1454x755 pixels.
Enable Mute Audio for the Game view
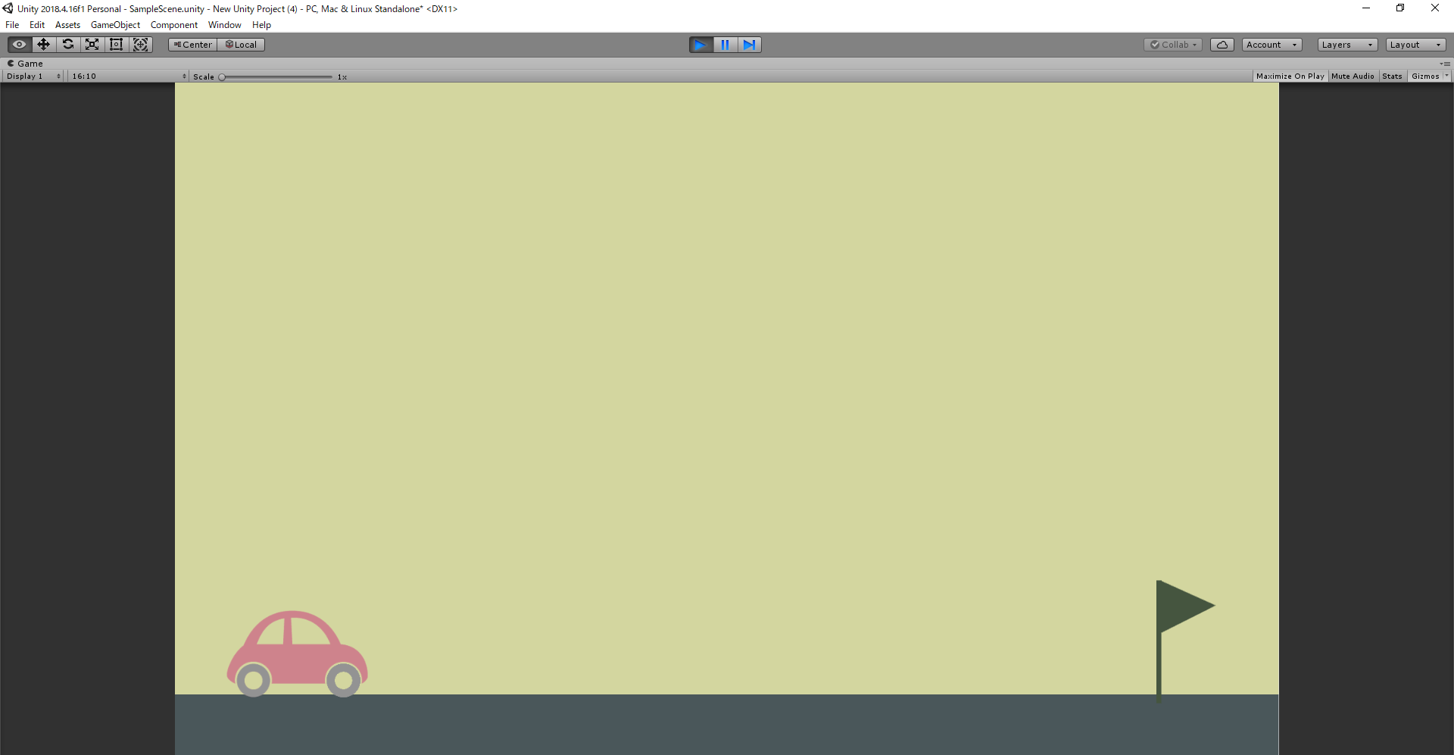(x=1353, y=76)
